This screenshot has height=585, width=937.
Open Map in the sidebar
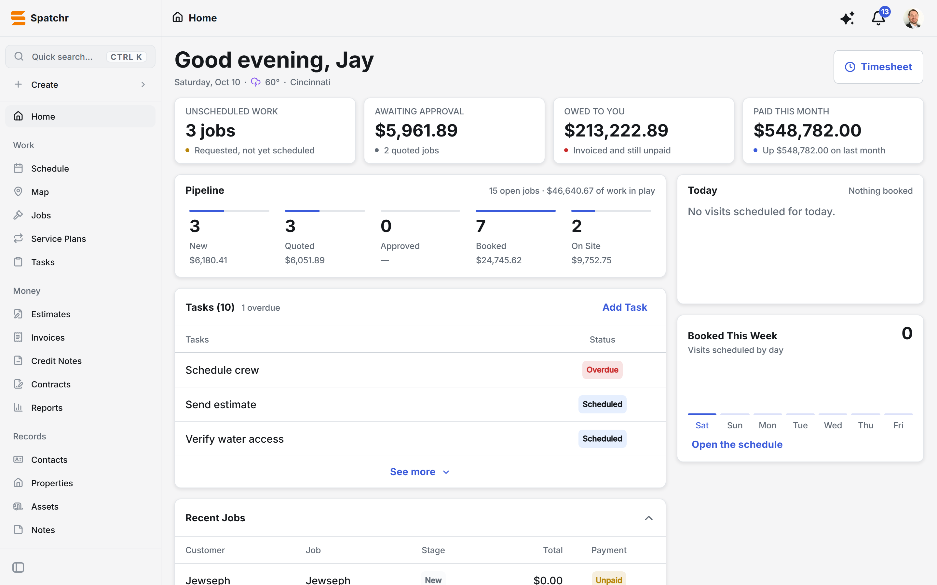click(80, 192)
